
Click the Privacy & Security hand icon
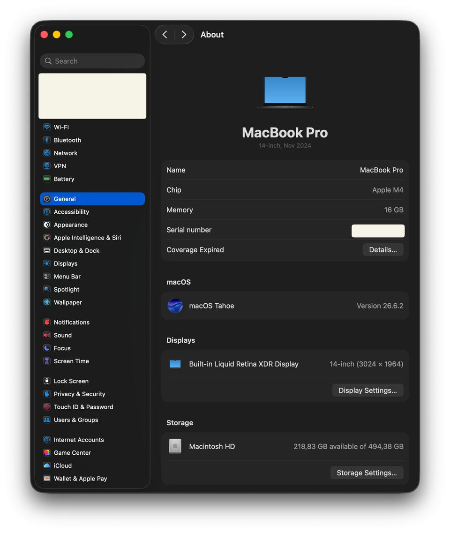(47, 394)
